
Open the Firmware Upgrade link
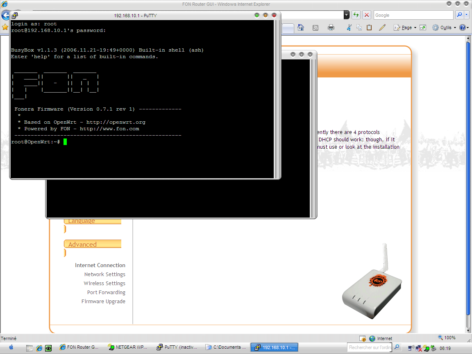tap(103, 301)
